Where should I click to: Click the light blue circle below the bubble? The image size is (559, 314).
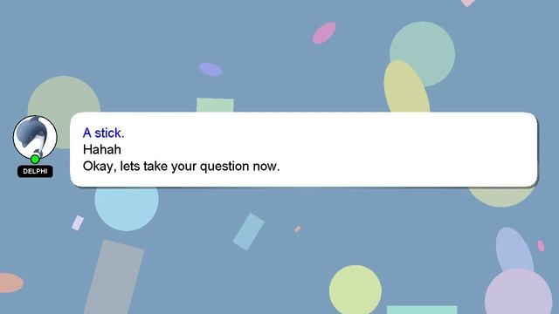127,208
